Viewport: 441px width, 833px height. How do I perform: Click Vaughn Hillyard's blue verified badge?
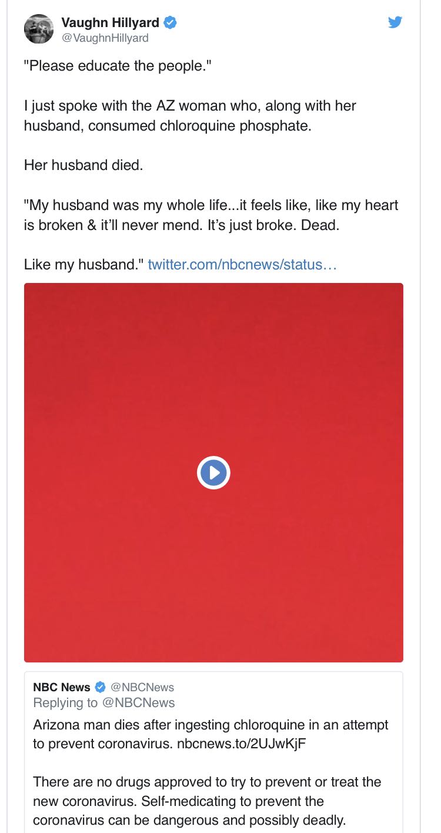tap(170, 23)
